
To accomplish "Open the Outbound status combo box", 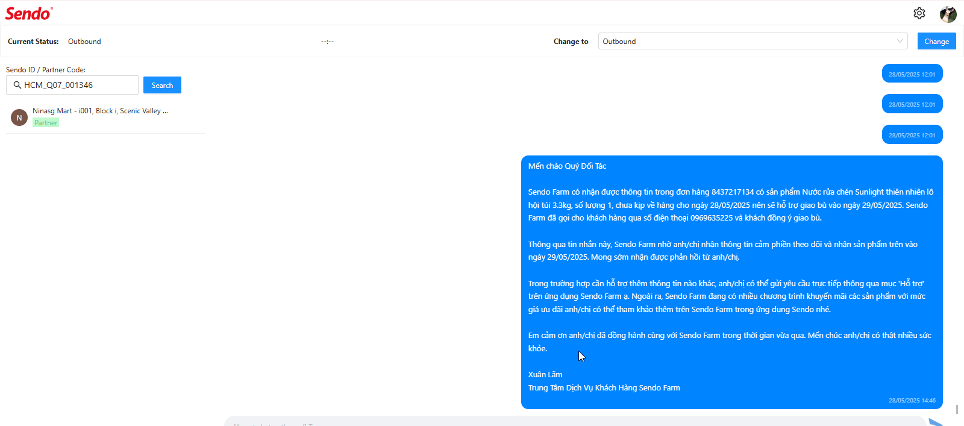I will pos(753,41).
